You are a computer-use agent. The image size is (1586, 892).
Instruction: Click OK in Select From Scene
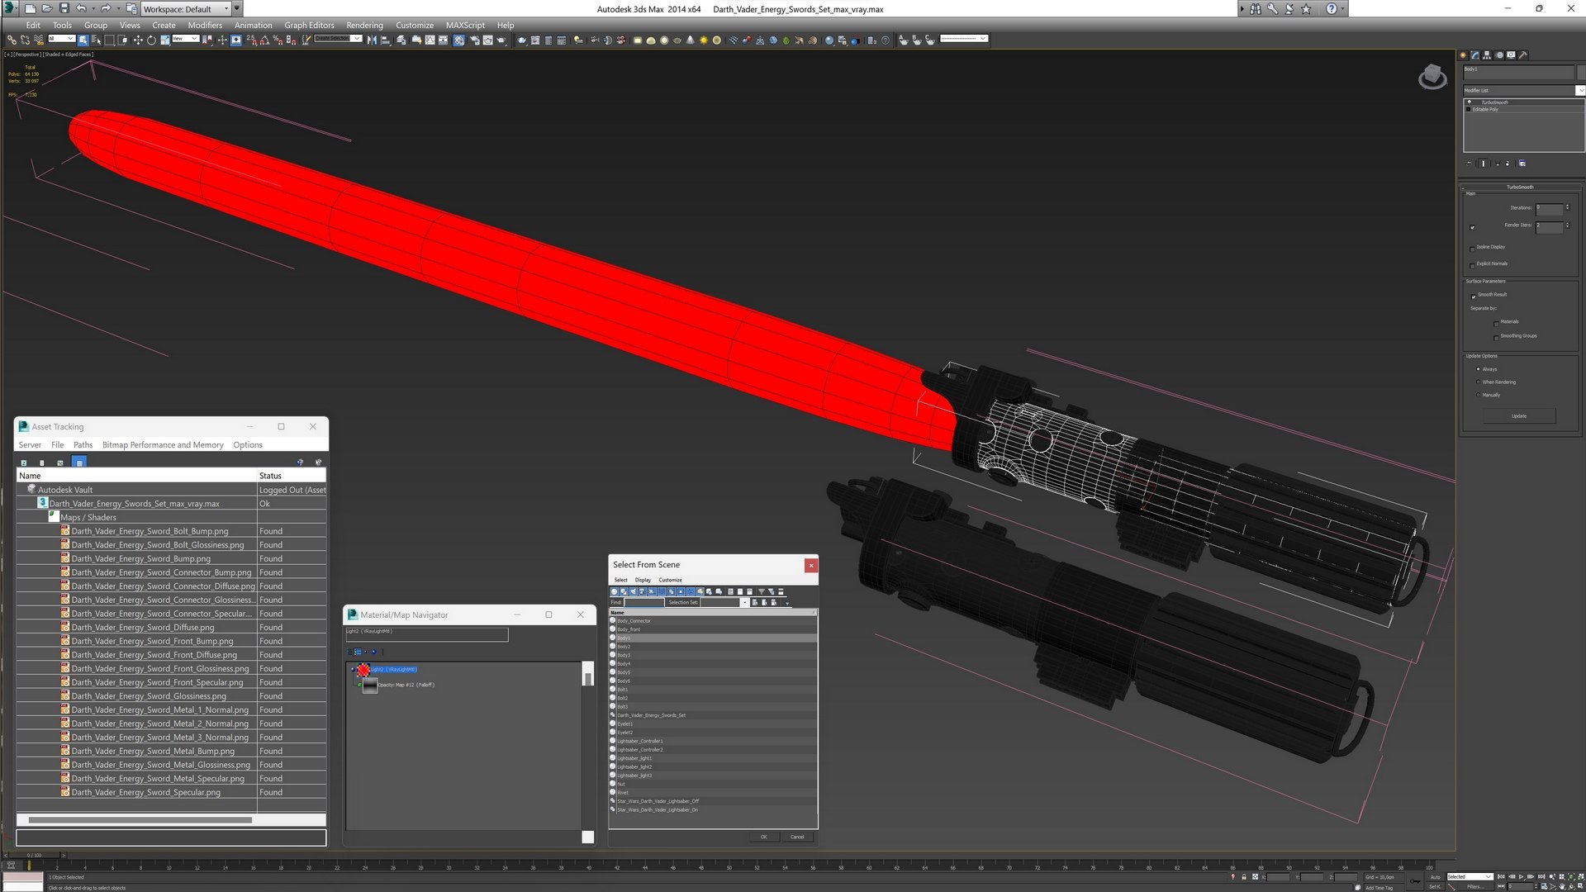pos(763,837)
